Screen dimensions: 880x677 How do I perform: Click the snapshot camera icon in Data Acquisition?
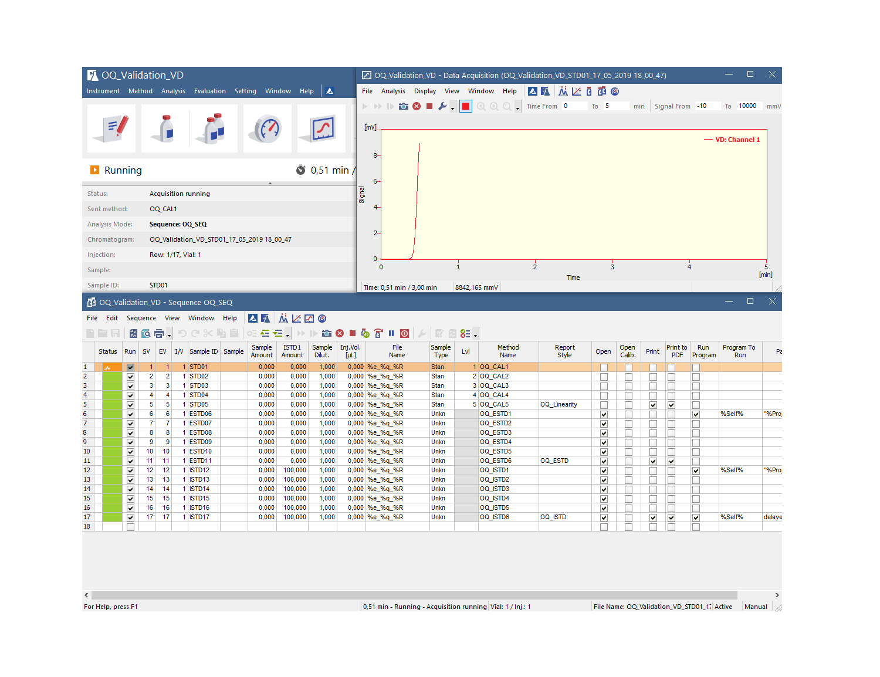point(404,106)
